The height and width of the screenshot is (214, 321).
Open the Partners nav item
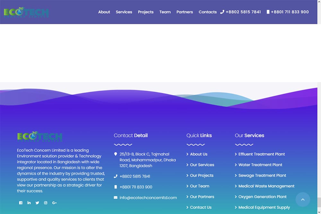185,12
